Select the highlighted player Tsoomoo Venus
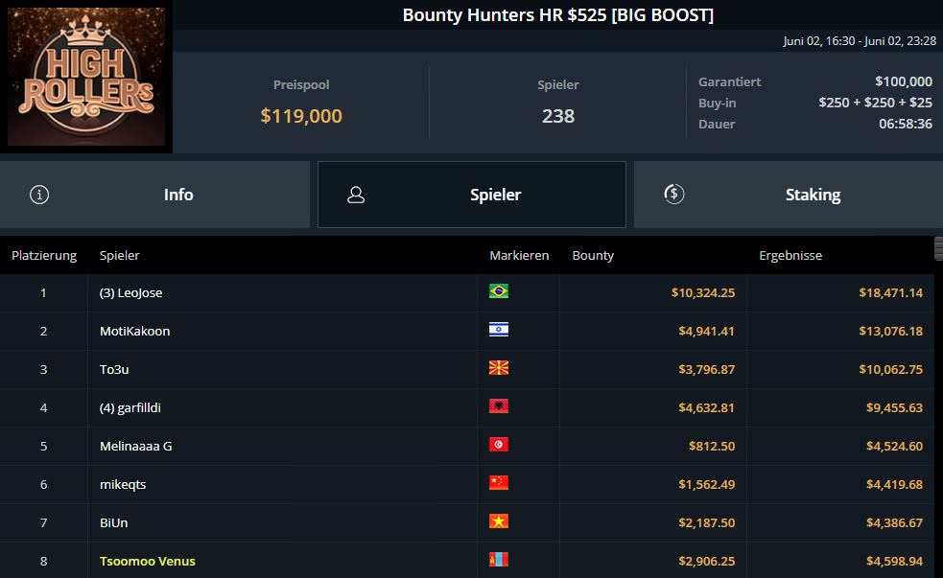This screenshot has width=943, height=578. click(x=148, y=561)
